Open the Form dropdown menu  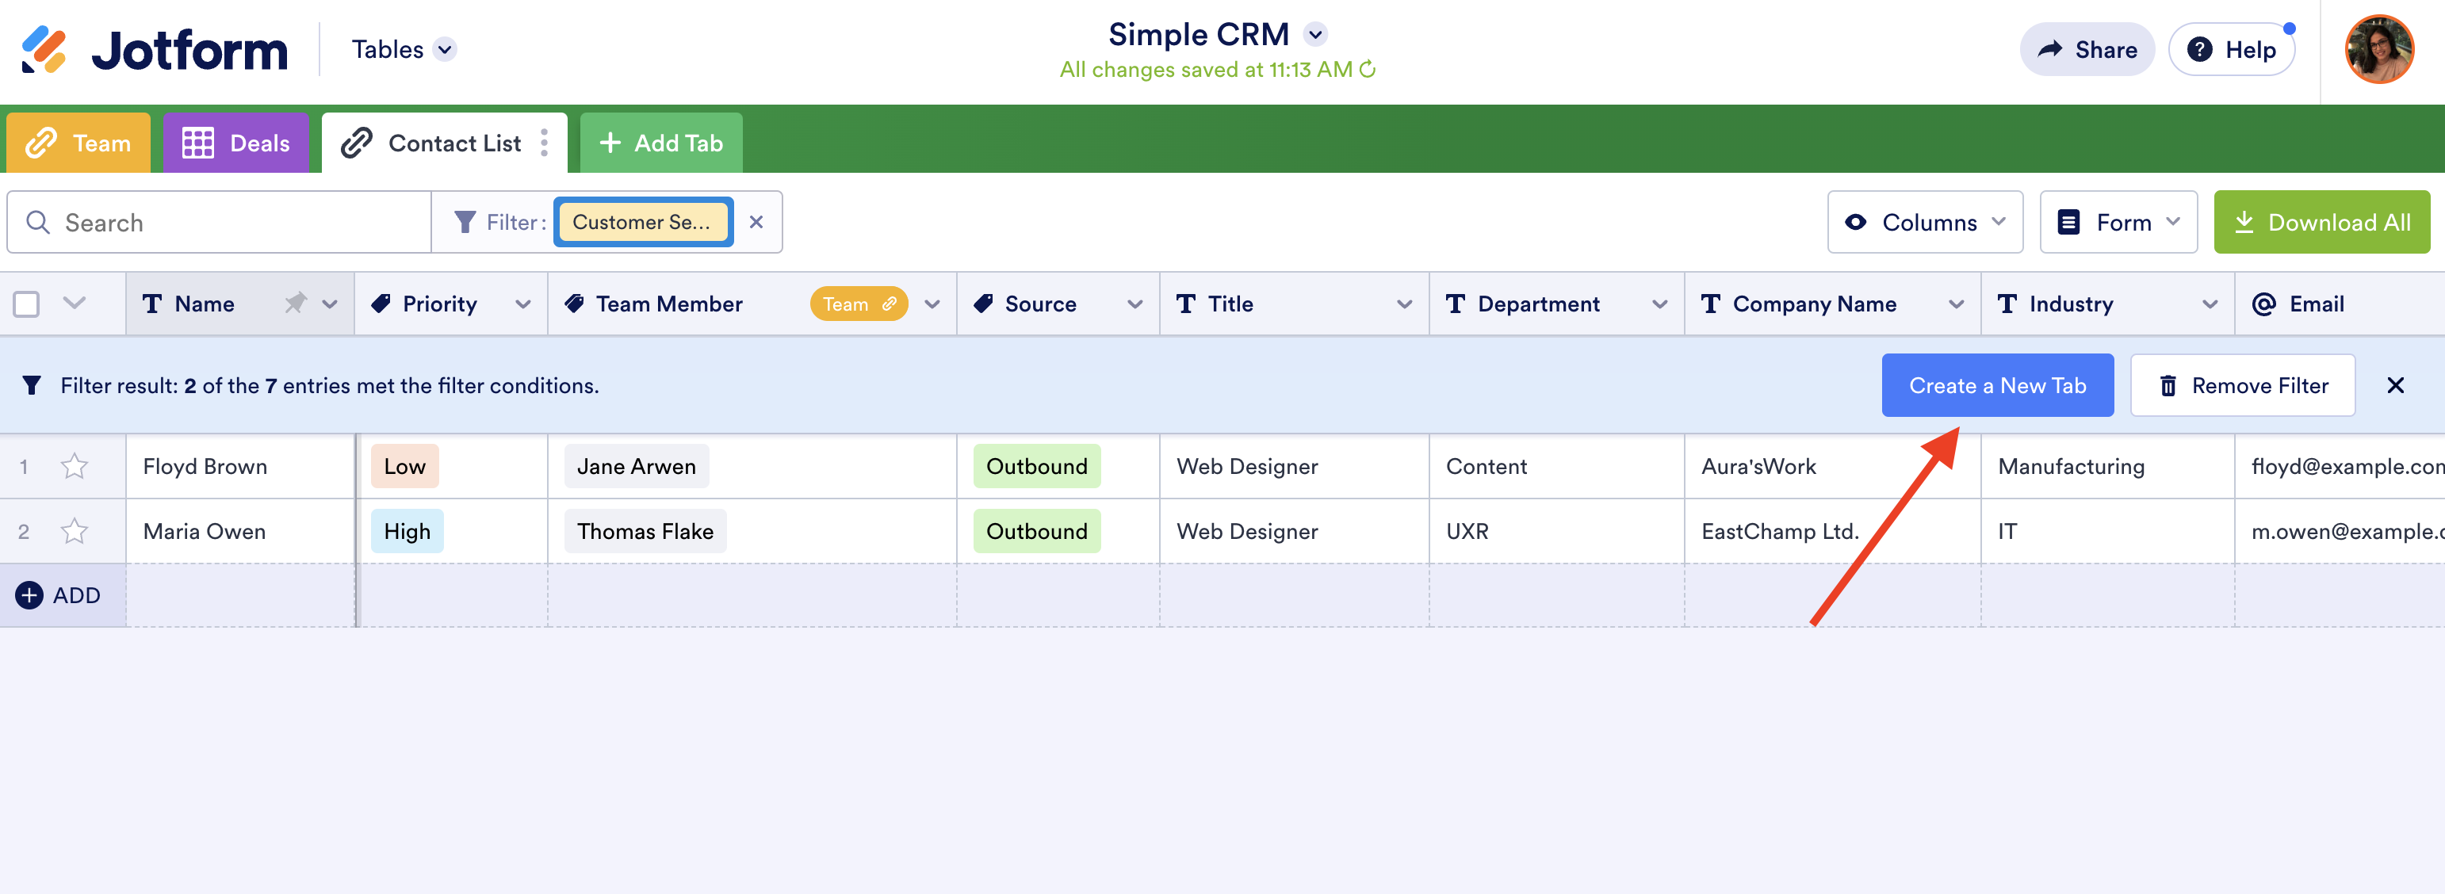coord(2118,222)
